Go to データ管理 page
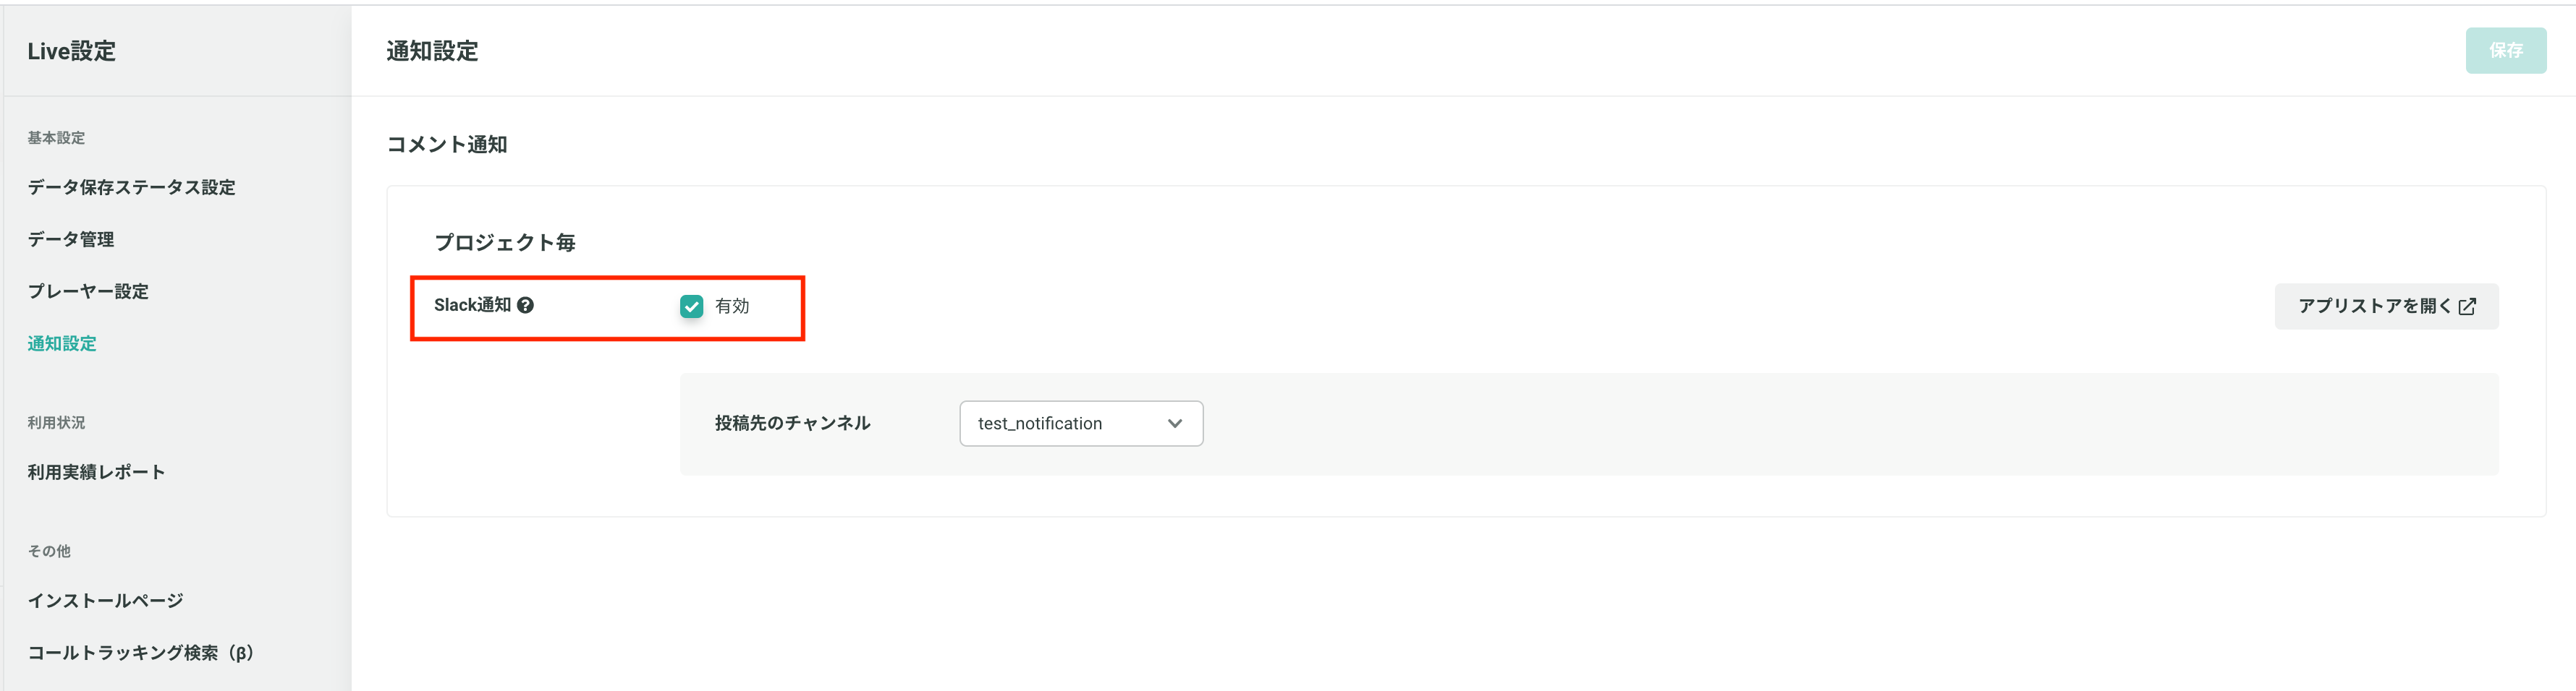Image resolution: width=2576 pixels, height=691 pixels. (x=70, y=240)
